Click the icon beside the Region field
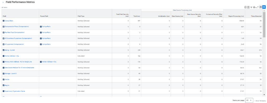 click(x=3, y=85)
